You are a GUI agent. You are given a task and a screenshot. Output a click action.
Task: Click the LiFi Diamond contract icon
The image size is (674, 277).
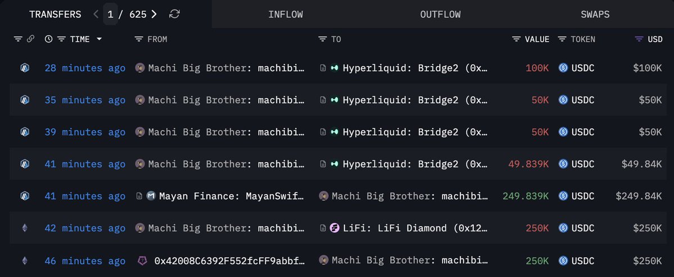pos(335,228)
